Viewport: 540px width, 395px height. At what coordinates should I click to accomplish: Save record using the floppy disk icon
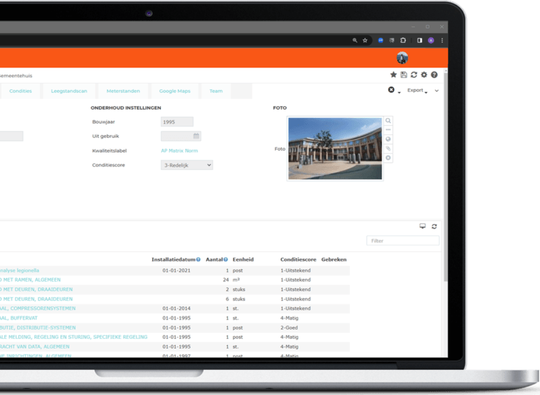click(404, 75)
